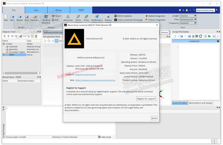
Task: Toggle the Safe-mode checkbox
Action: (x=99, y=137)
